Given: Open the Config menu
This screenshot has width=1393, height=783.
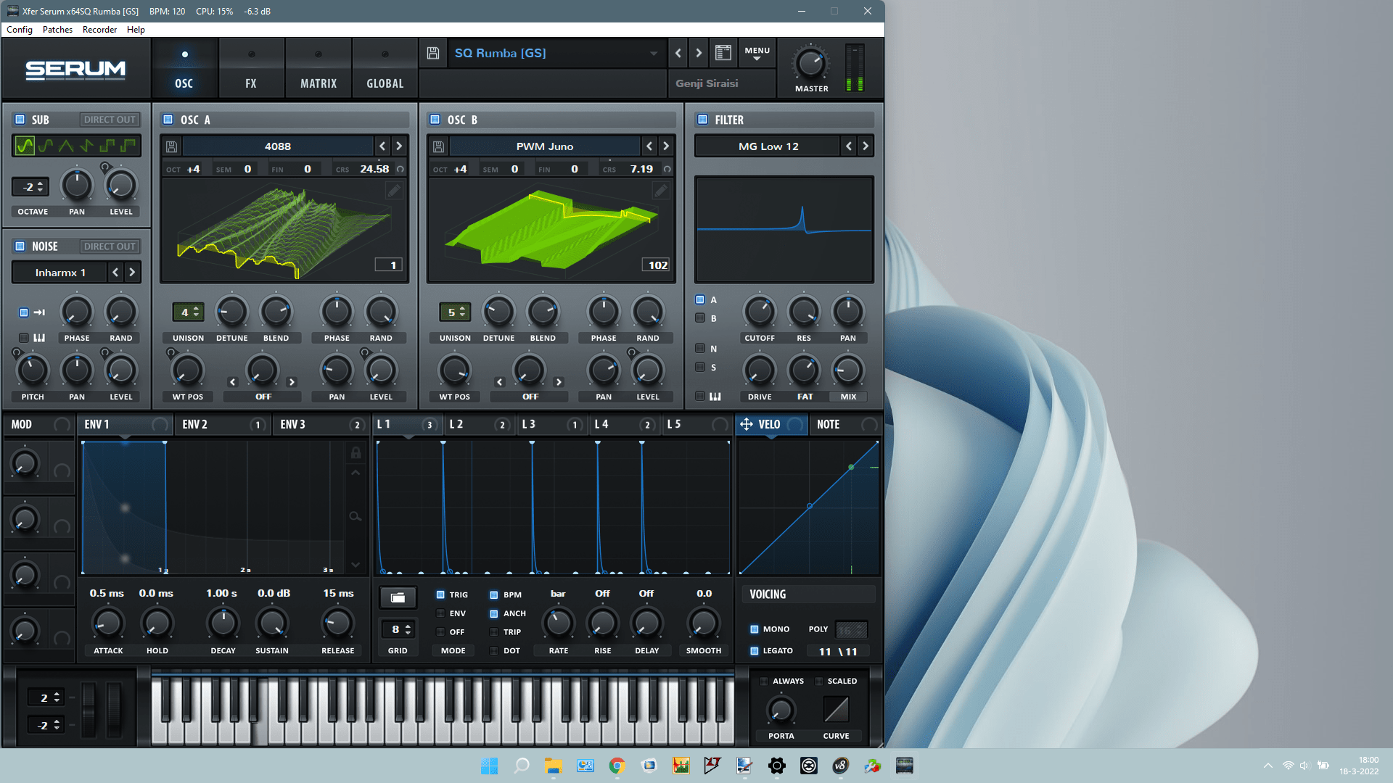Looking at the screenshot, I should click(x=20, y=30).
